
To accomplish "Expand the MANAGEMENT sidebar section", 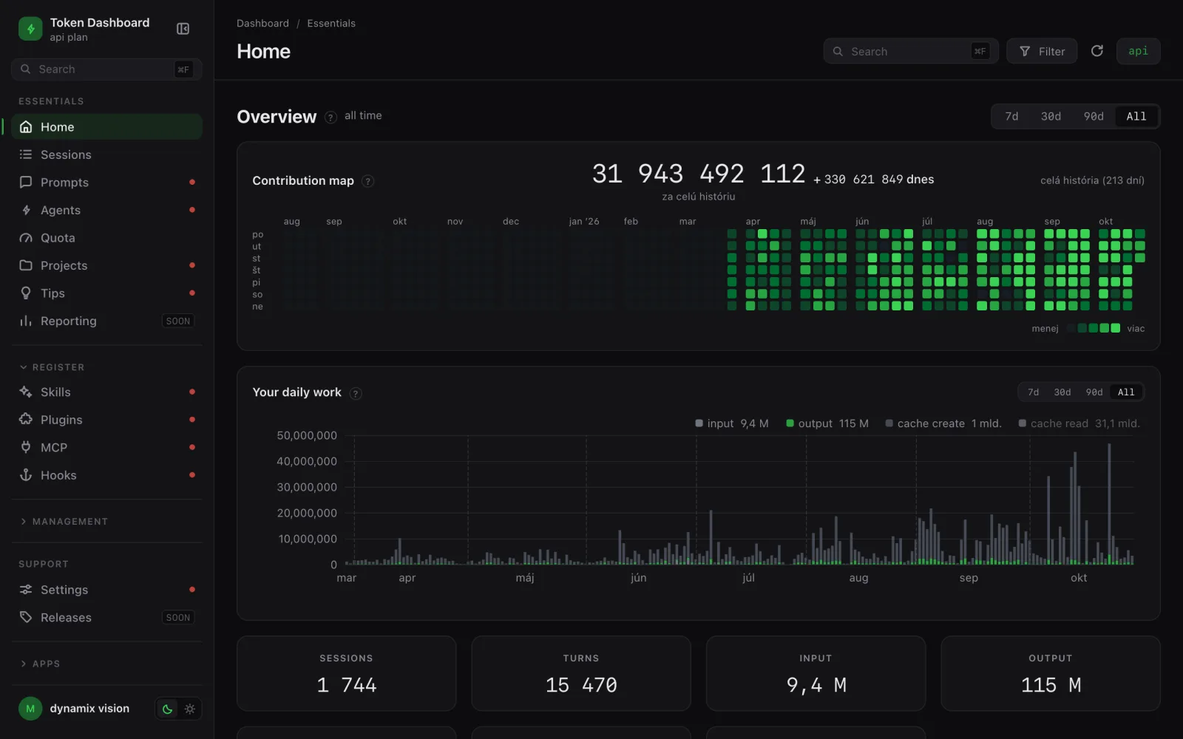I will click(x=64, y=522).
